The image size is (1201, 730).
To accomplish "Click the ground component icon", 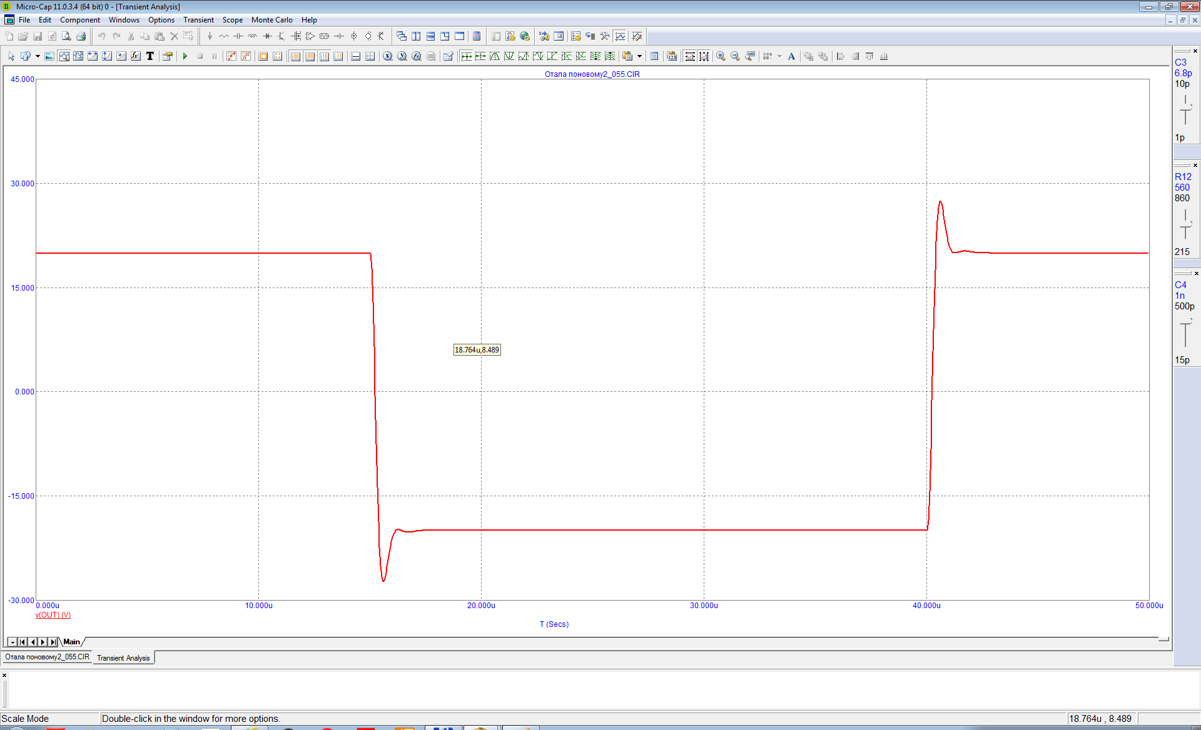I will tap(210, 36).
